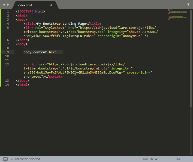This screenshot has height=162, width=193.
Task: Click line number 12 in gutter
Action: tap(7, 64)
